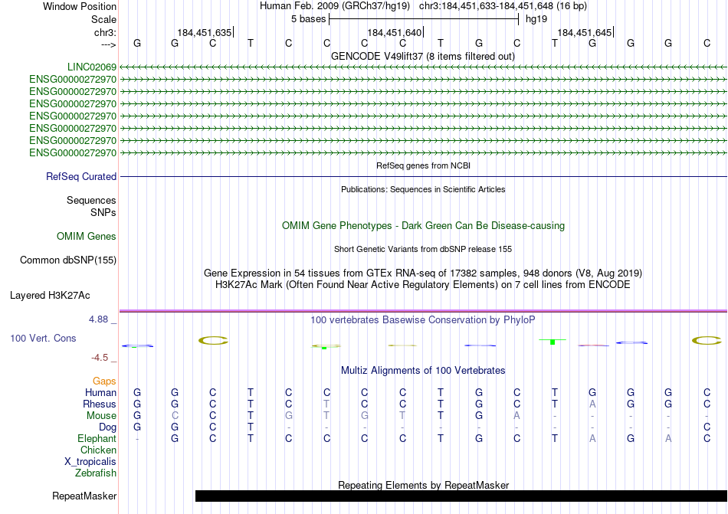Open the Gene Expression in 54 tissues GTEx title
Image resolution: width=728 pixels, height=514 pixels.
(x=423, y=273)
